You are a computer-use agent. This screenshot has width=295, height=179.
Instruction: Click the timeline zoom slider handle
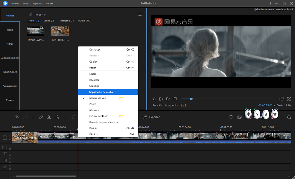click(261, 117)
